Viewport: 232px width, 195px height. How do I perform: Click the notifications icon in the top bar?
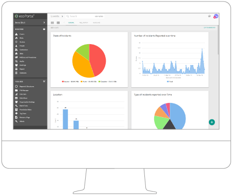coord(209,16)
